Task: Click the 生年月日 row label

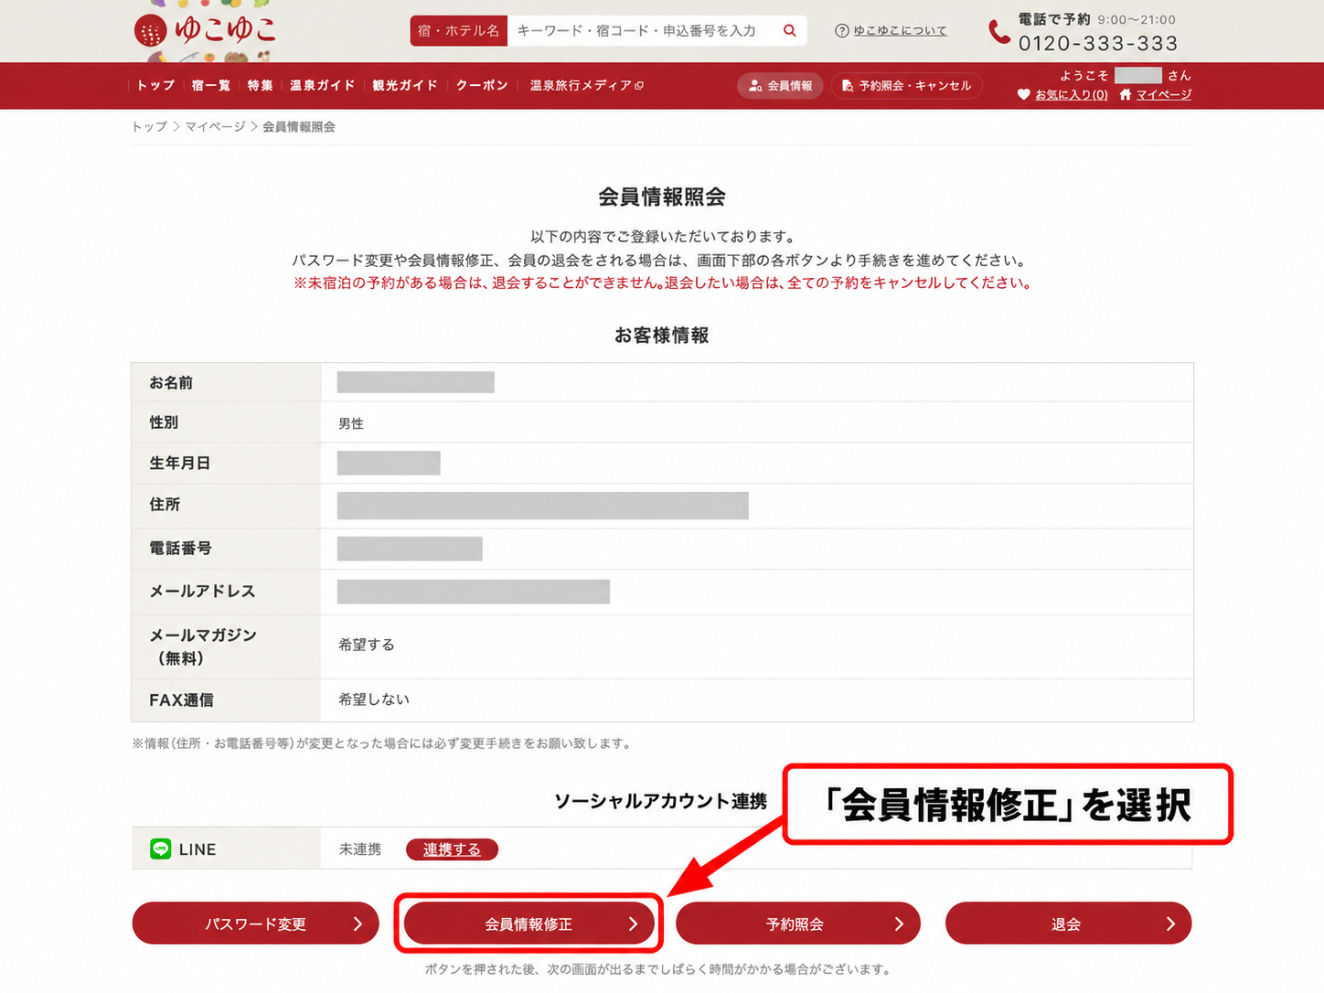Action: 180,464
